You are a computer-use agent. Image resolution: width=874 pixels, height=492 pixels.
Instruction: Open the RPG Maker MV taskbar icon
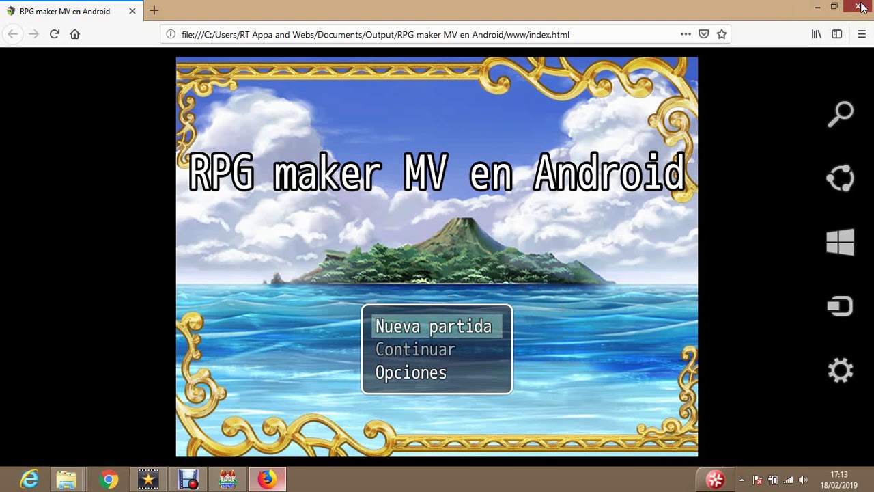tap(228, 480)
